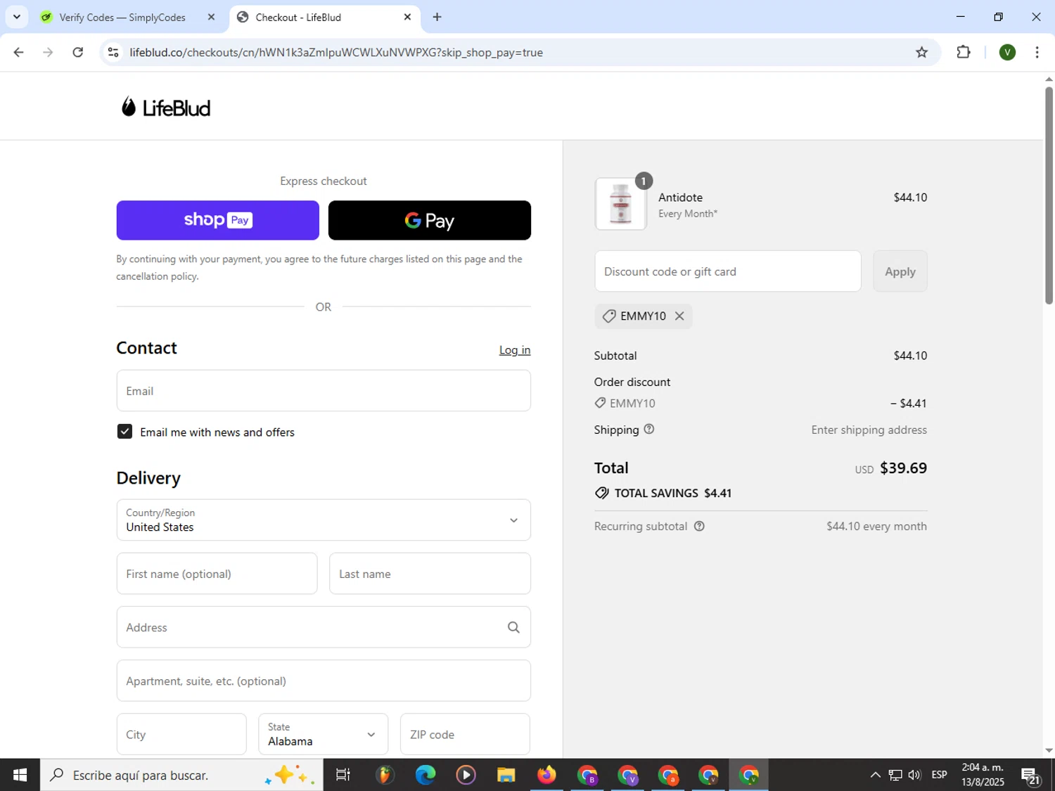The width and height of the screenshot is (1055, 791).
Task: Open the Extensions puzzle icon
Action: [964, 52]
